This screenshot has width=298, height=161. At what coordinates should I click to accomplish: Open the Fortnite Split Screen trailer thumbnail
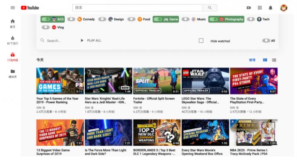(x=157, y=81)
